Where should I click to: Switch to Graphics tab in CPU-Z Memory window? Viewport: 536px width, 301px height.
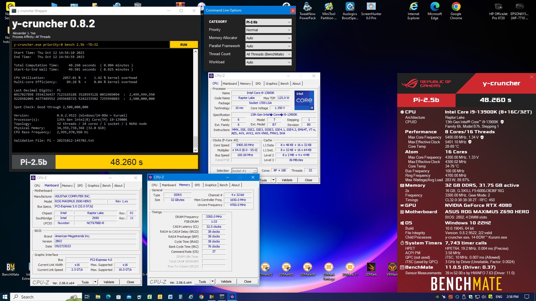[x=210, y=185]
